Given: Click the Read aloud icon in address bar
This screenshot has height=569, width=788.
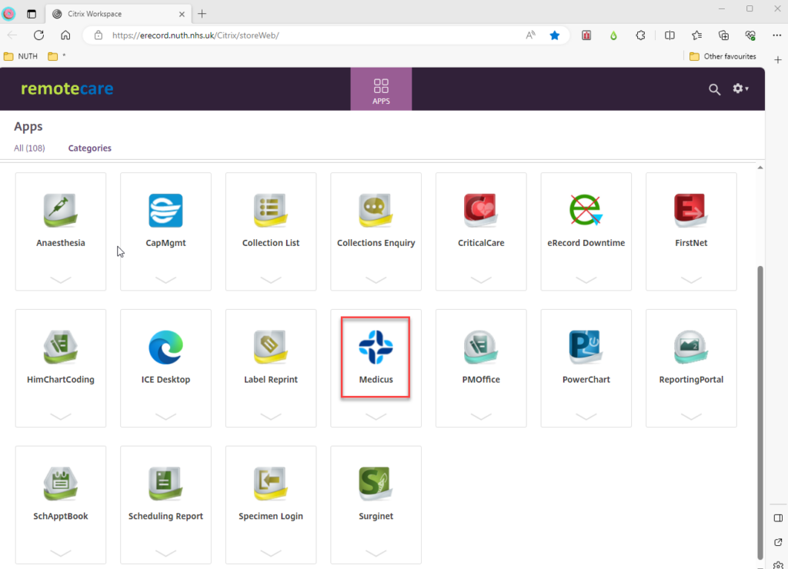Looking at the screenshot, I should tap(530, 35).
